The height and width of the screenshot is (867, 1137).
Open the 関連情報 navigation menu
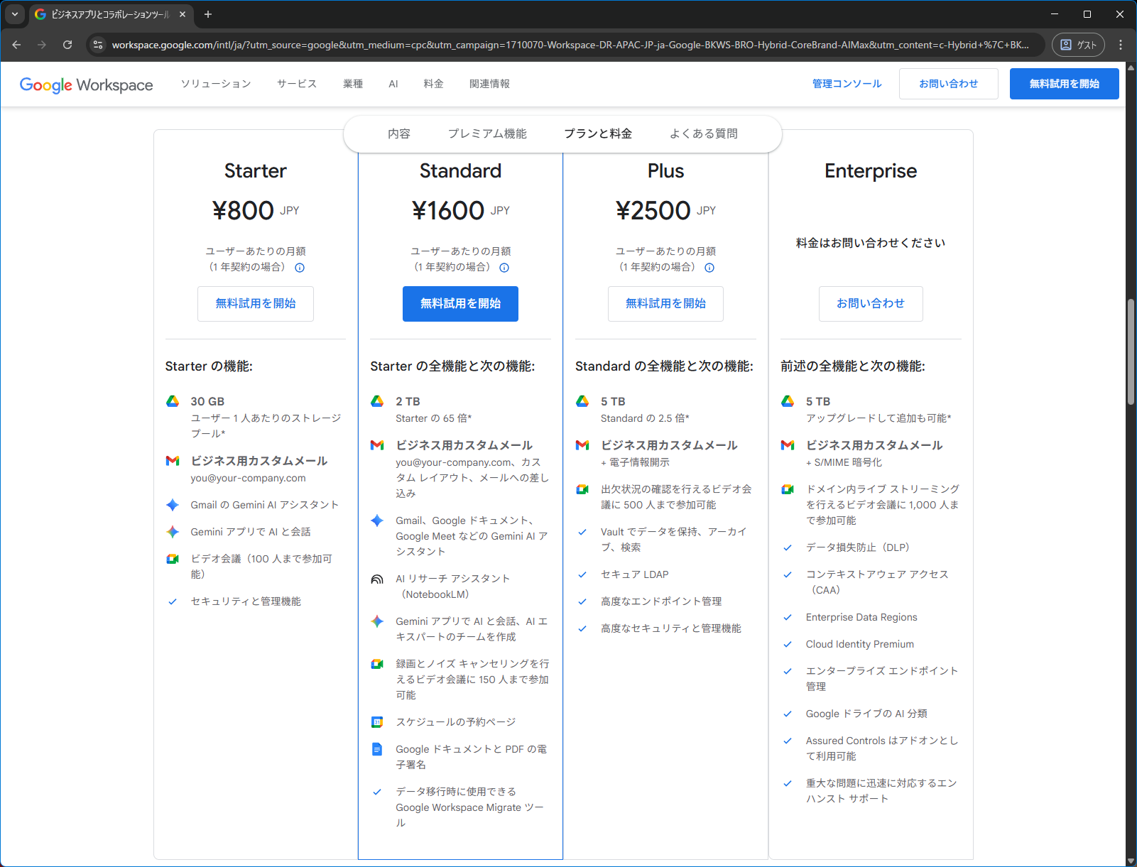[489, 84]
